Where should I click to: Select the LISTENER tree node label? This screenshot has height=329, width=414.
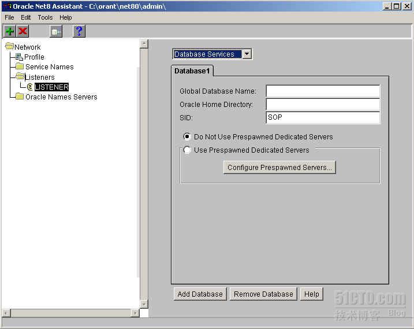tap(52, 87)
